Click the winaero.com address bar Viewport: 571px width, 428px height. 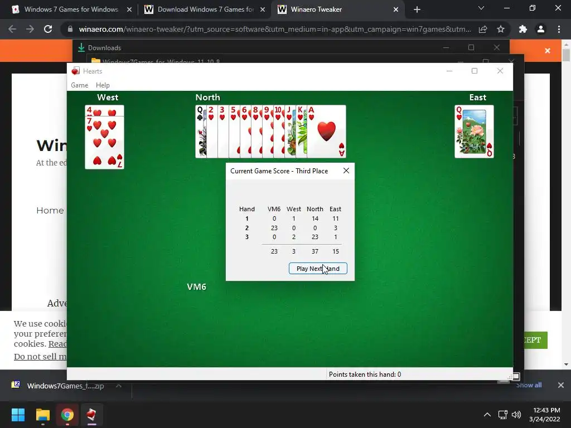(x=274, y=29)
